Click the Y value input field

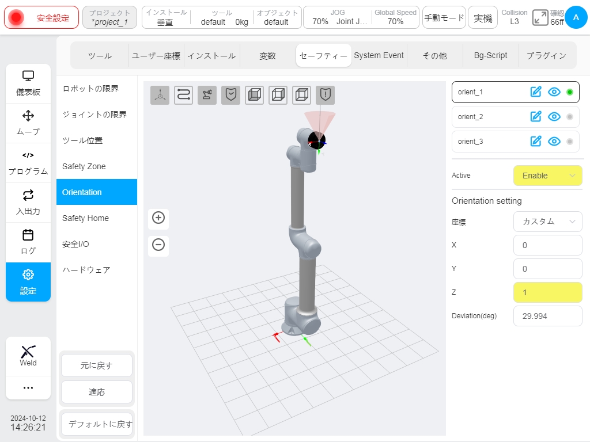[x=548, y=269]
